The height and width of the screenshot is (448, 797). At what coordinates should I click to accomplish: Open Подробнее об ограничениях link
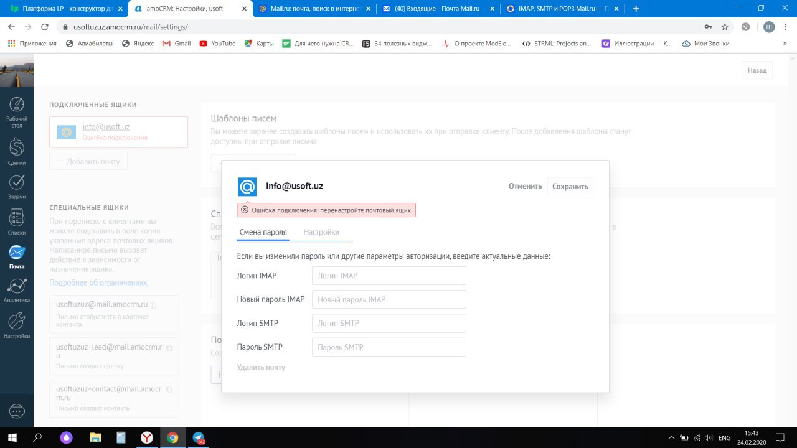pyautogui.click(x=98, y=282)
